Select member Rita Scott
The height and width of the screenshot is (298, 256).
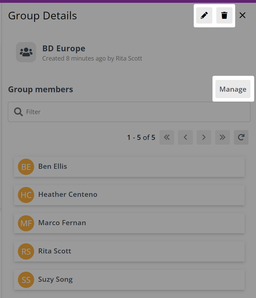tap(129, 251)
